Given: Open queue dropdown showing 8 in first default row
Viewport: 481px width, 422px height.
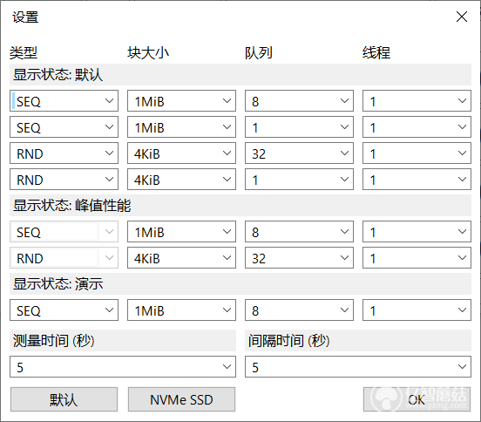Looking at the screenshot, I should click(x=299, y=101).
